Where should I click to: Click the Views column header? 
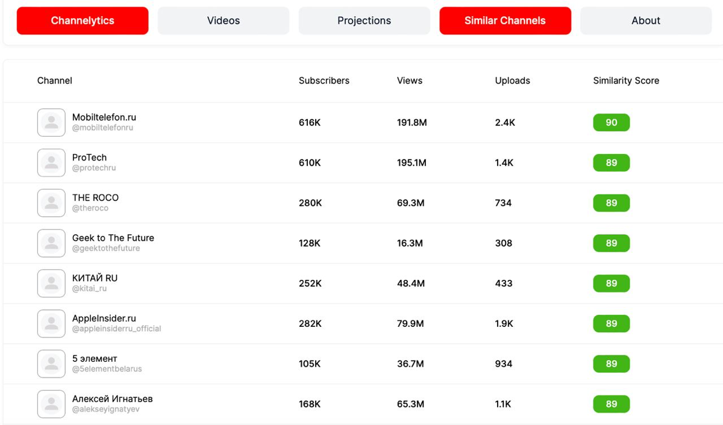point(410,81)
